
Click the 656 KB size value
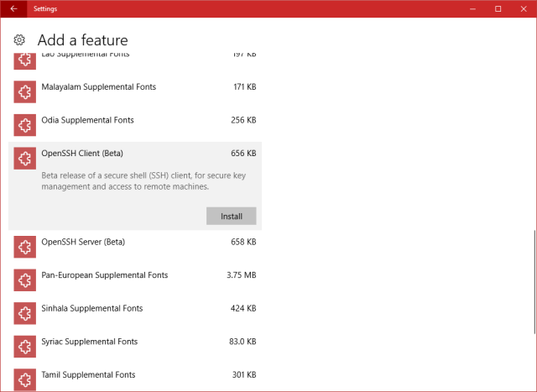coord(243,153)
